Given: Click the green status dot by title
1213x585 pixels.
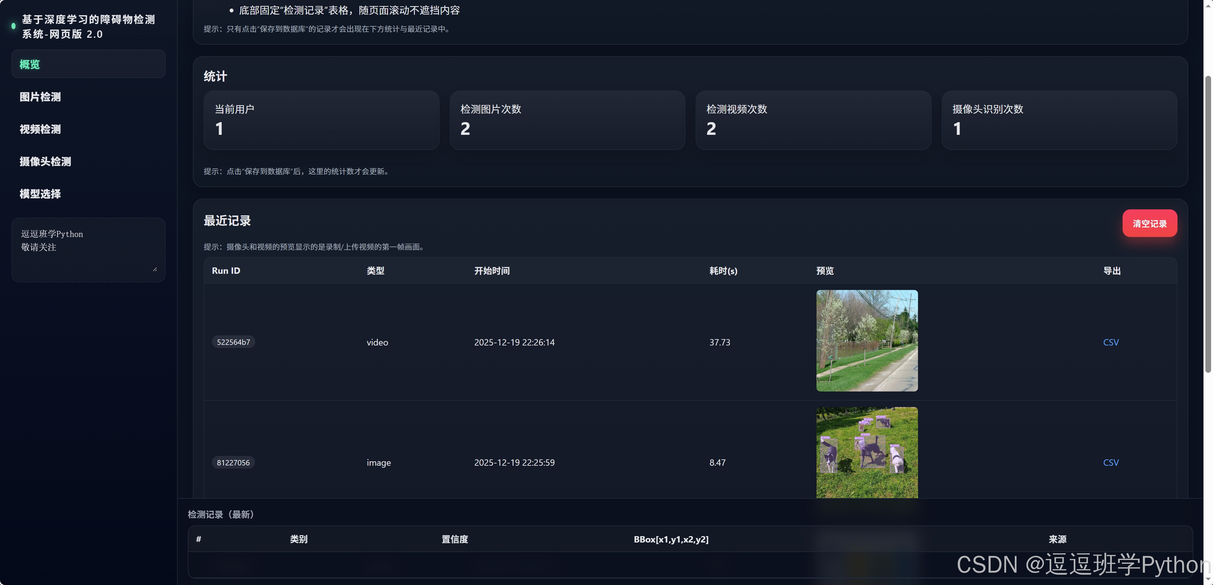Looking at the screenshot, I should [13, 26].
